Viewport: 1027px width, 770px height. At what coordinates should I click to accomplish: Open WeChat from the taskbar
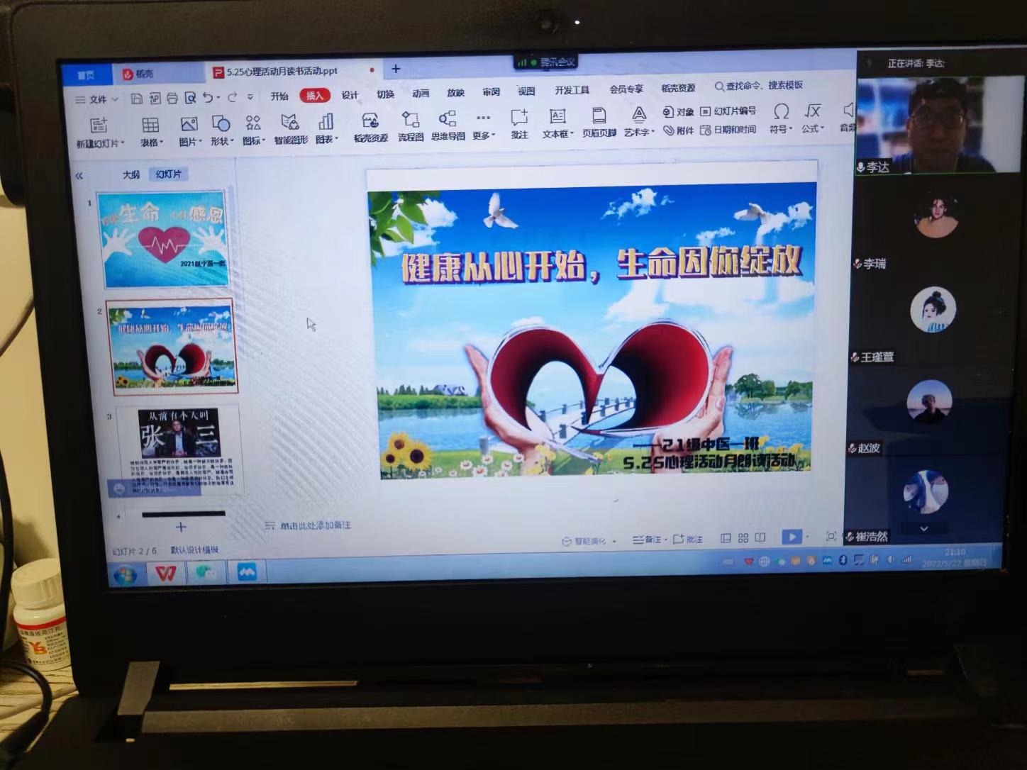point(206,572)
